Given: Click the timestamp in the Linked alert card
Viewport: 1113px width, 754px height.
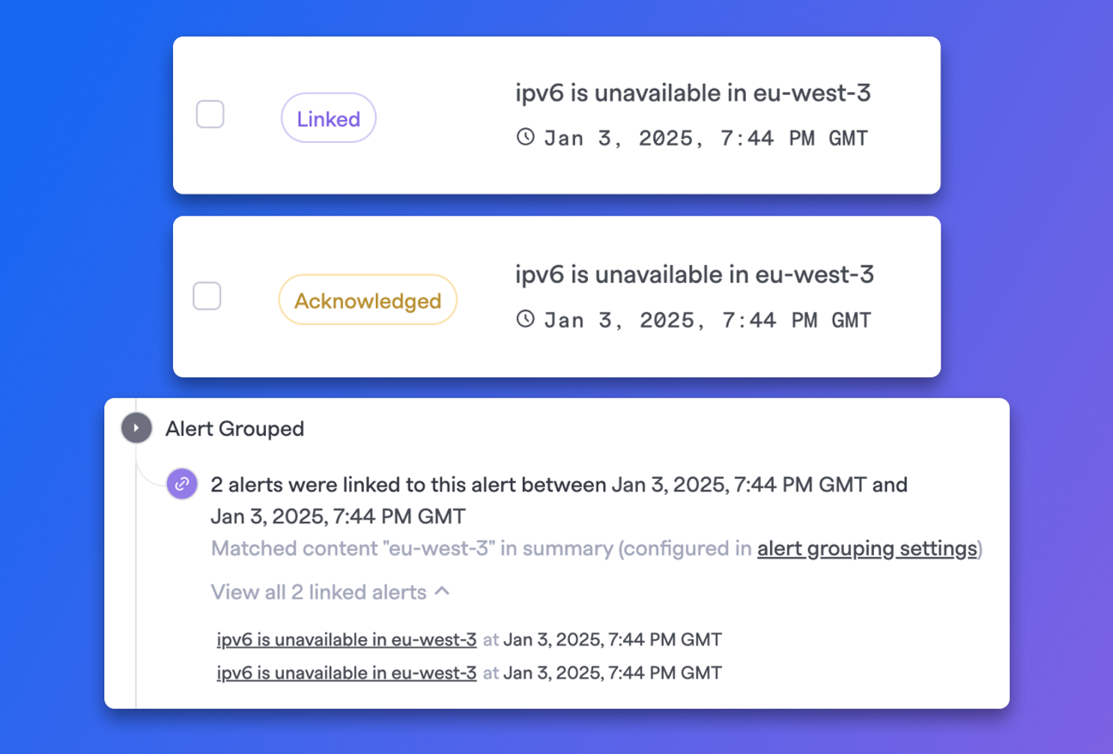Looking at the screenshot, I should 706,139.
